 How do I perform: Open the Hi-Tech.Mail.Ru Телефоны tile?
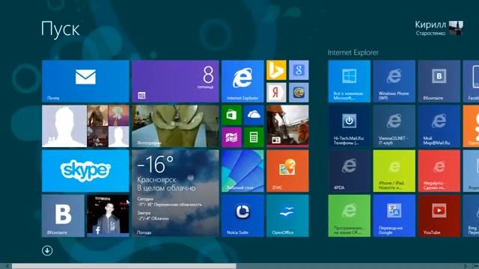350,126
